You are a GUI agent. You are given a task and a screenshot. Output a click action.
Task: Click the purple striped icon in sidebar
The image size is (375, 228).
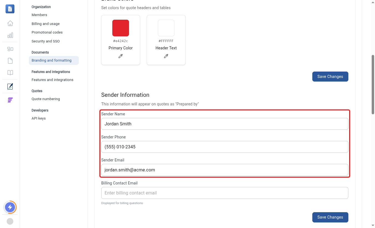point(10,100)
